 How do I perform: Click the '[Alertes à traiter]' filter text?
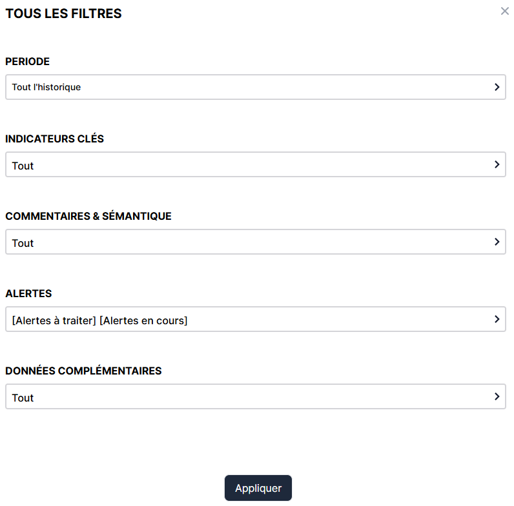[54, 320]
